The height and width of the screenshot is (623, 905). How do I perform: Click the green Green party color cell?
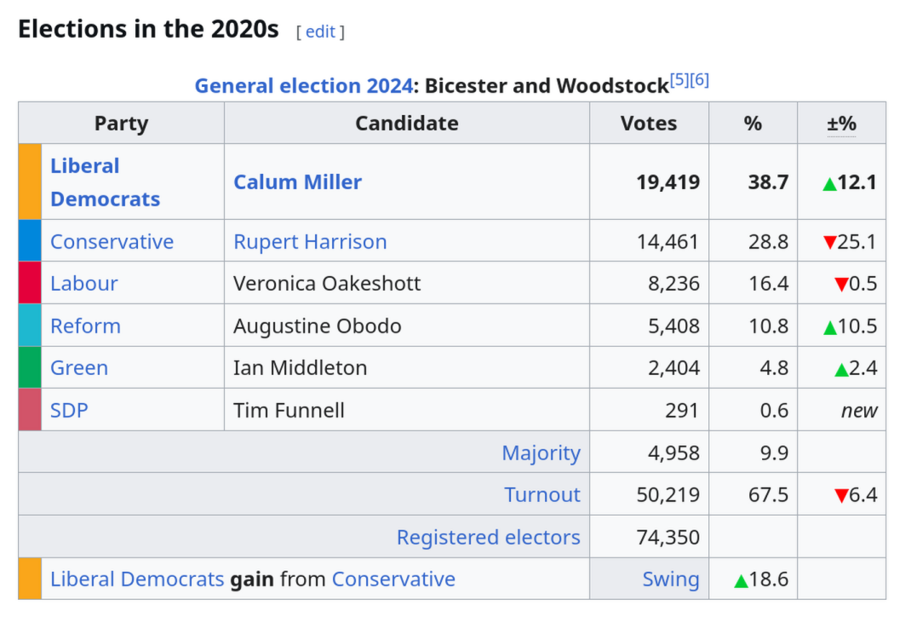click(30, 367)
